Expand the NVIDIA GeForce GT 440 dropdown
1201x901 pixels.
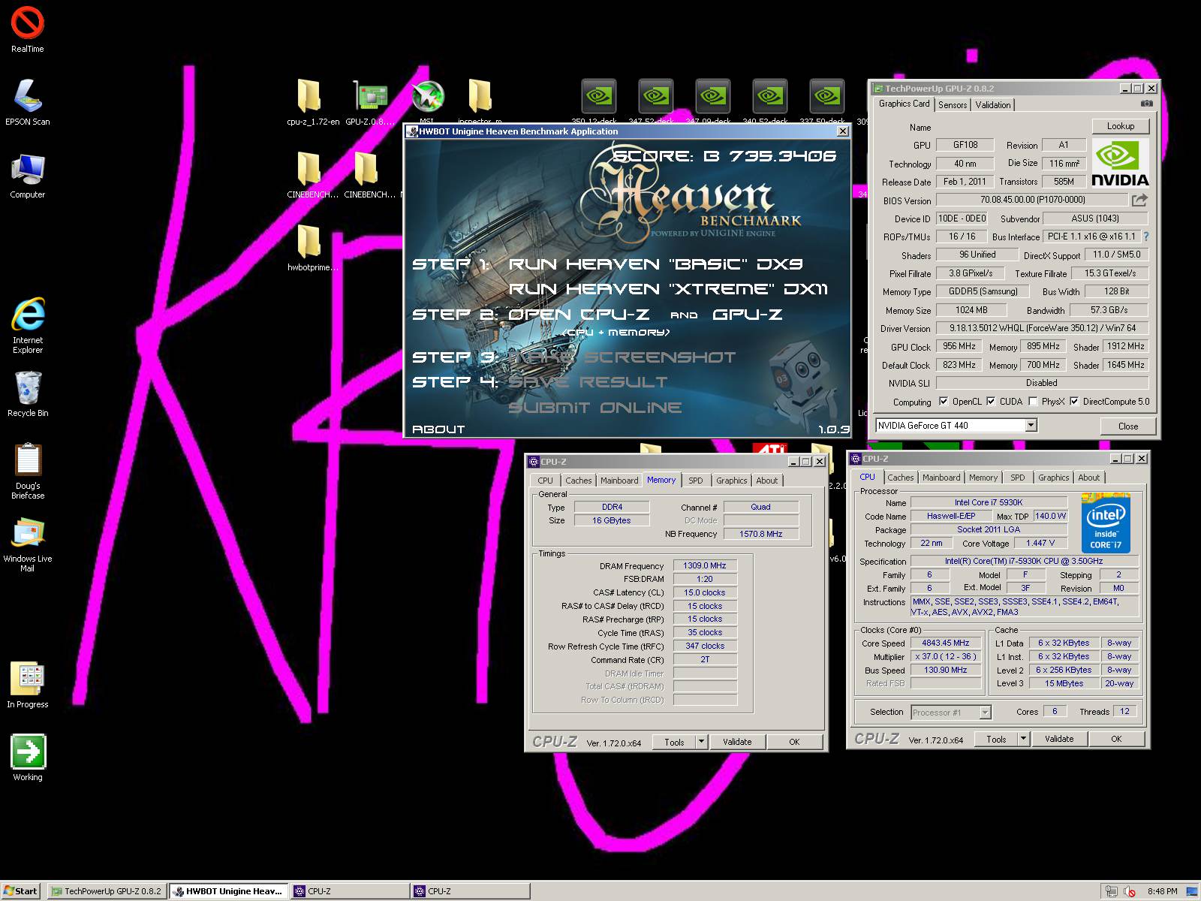(x=1031, y=425)
